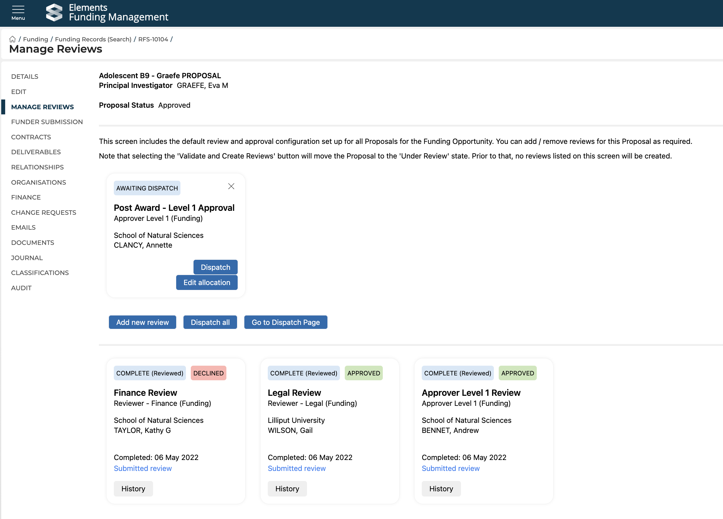The image size is (723, 519).
Task: Go to the Contracts section
Action: point(31,137)
